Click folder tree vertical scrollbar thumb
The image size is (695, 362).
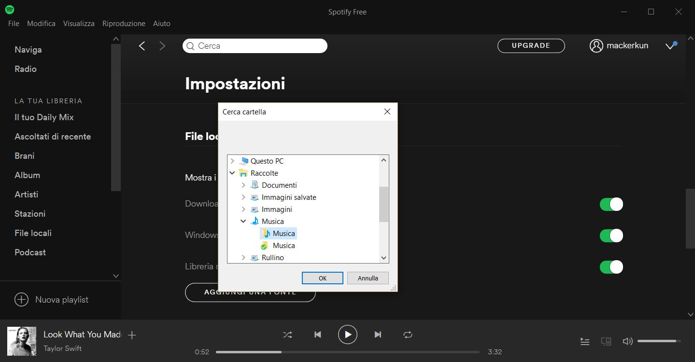(384, 204)
